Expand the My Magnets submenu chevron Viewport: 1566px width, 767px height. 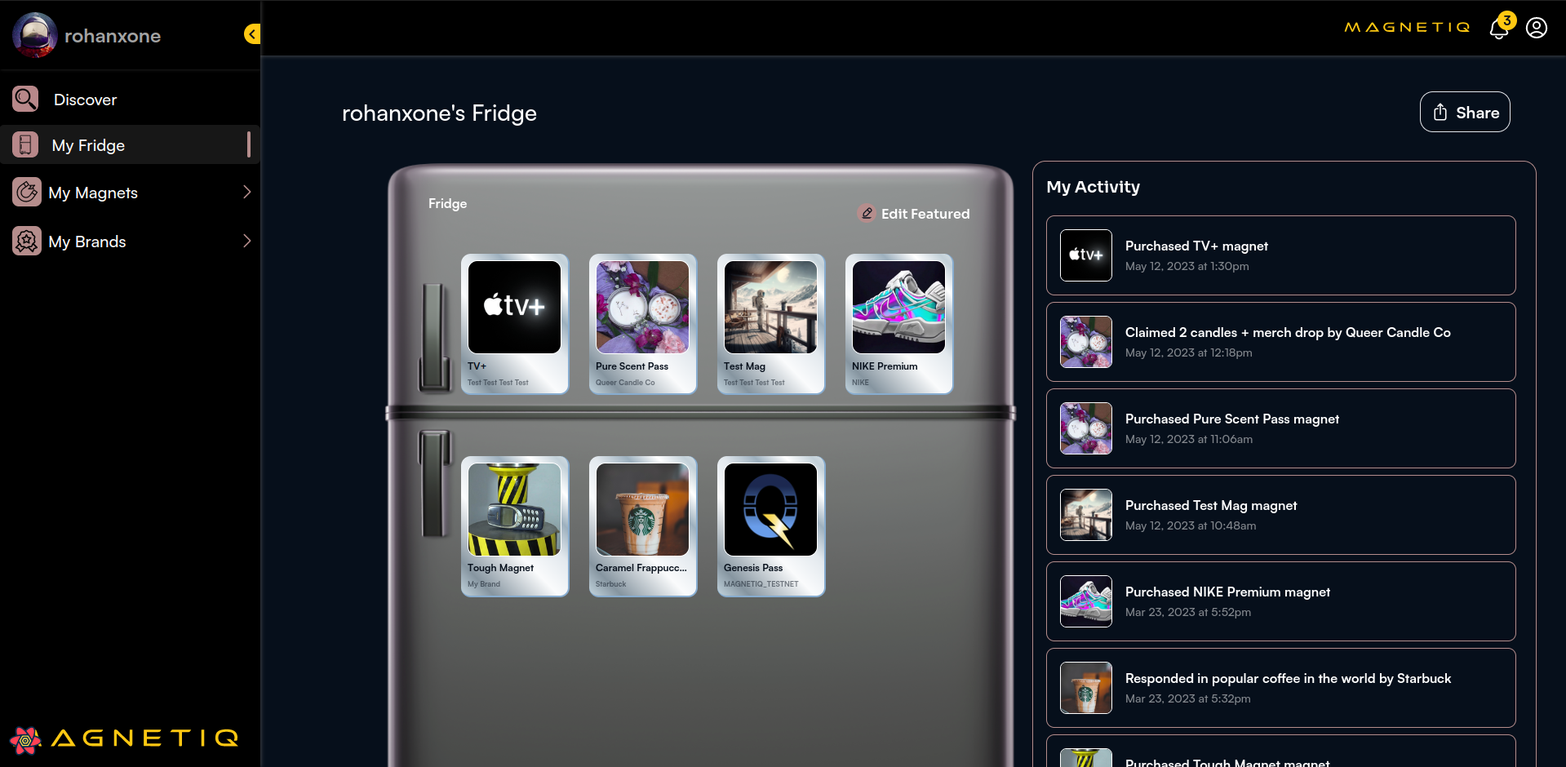tap(246, 193)
